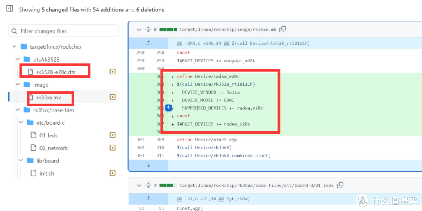
Task: Collapse the target/linux/rockchip folder
Action: click(x=14, y=46)
